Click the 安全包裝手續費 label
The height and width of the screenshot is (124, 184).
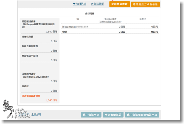(x=30, y=56)
